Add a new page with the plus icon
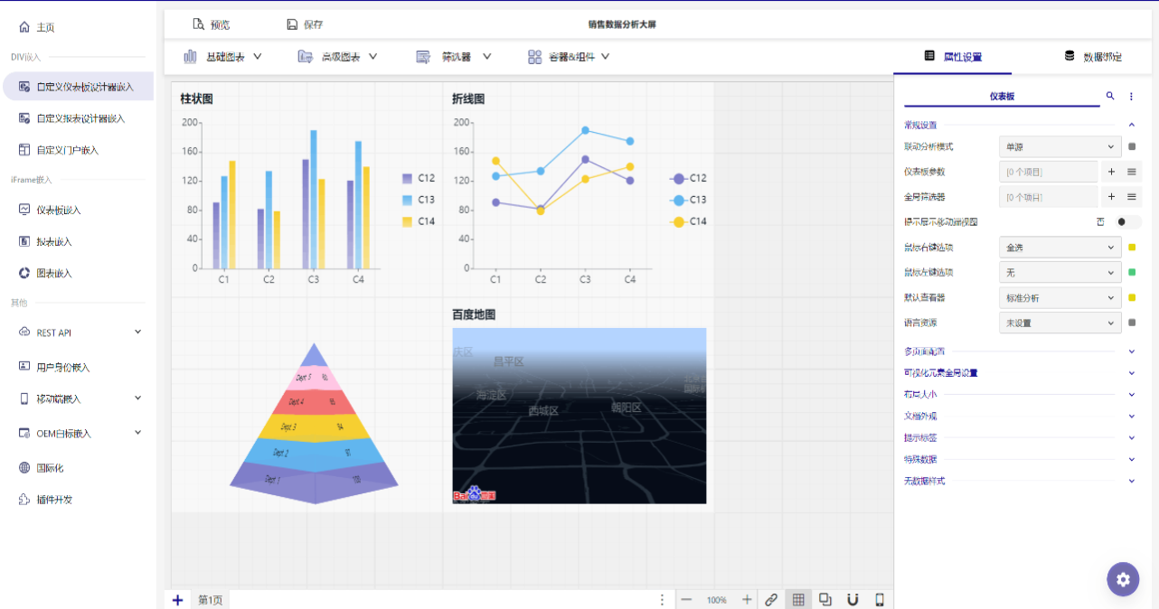Screen dimensions: 1159x609 (x=177, y=600)
